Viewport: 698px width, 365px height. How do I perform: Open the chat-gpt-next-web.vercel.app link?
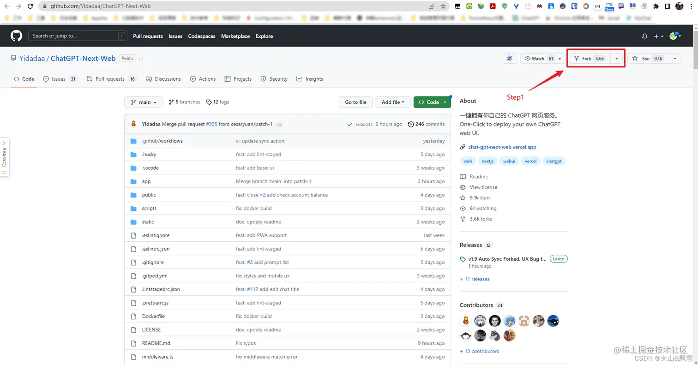[x=502, y=147]
